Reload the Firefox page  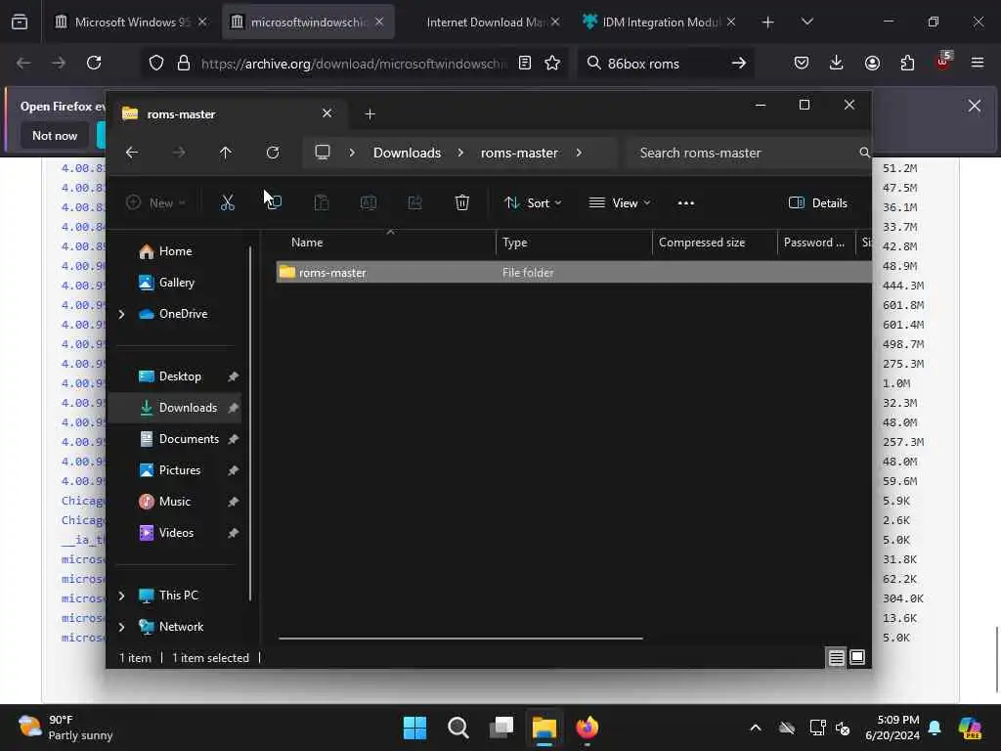(94, 63)
